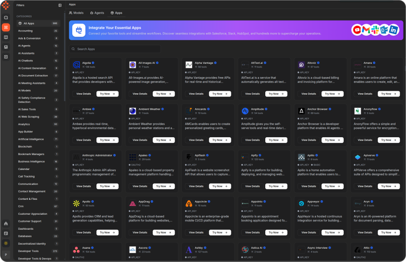Click Try Now on Apify card

(276, 186)
